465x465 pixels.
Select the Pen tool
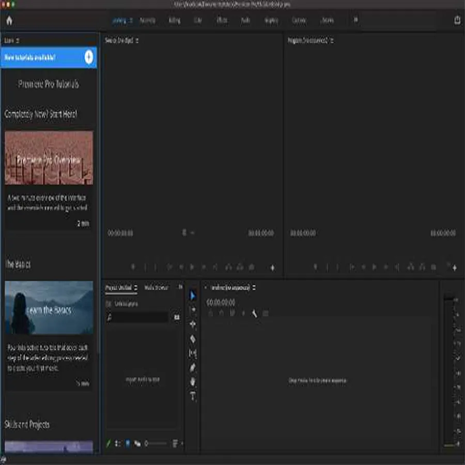(193, 368)
